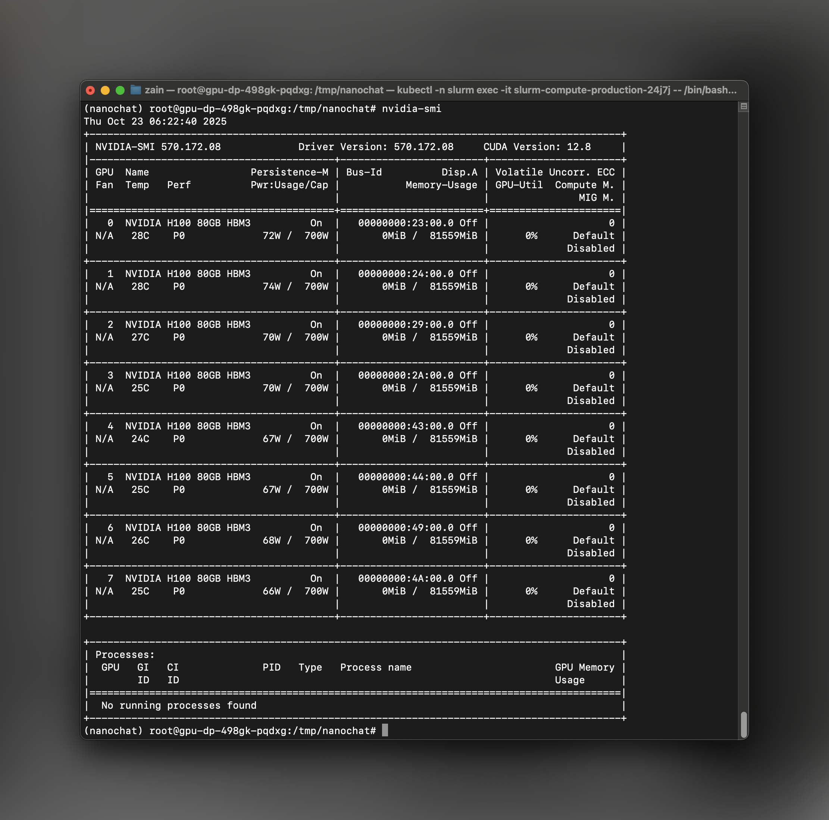Click the 72W power reading for GPU 0
This screenshot has height=820, width=829.
tap(272, 236)
